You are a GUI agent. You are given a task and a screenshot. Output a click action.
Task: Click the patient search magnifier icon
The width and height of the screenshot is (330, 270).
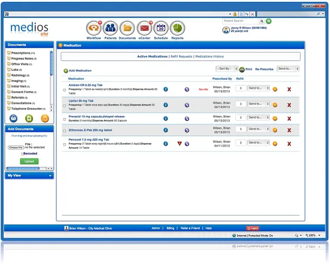tap(262, 21)
